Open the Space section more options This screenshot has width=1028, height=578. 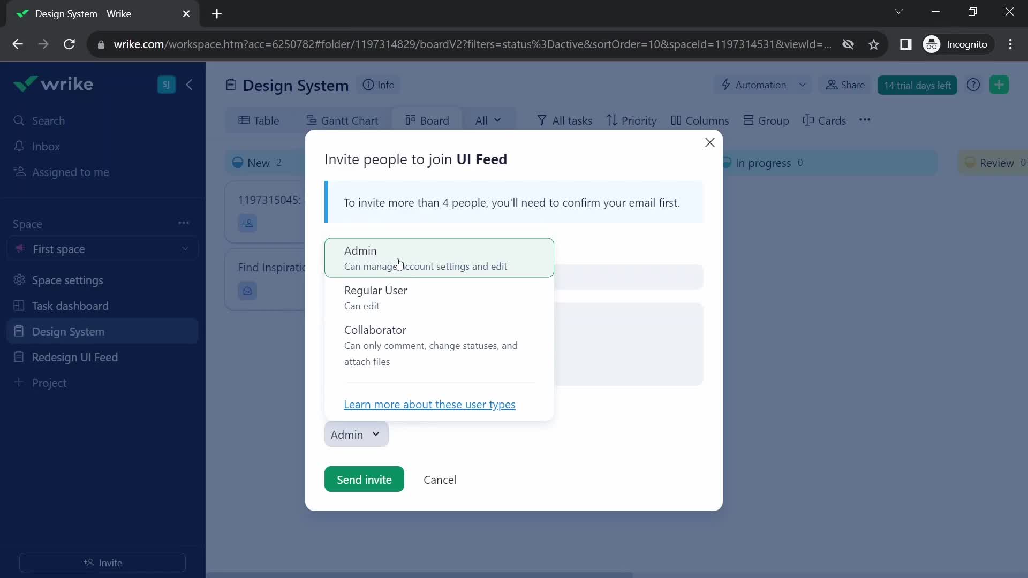(x=184, y=223)
